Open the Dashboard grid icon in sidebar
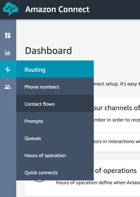The height and width of the screenshot is (197, 140). pyautogui.click(x=8, y=35)
